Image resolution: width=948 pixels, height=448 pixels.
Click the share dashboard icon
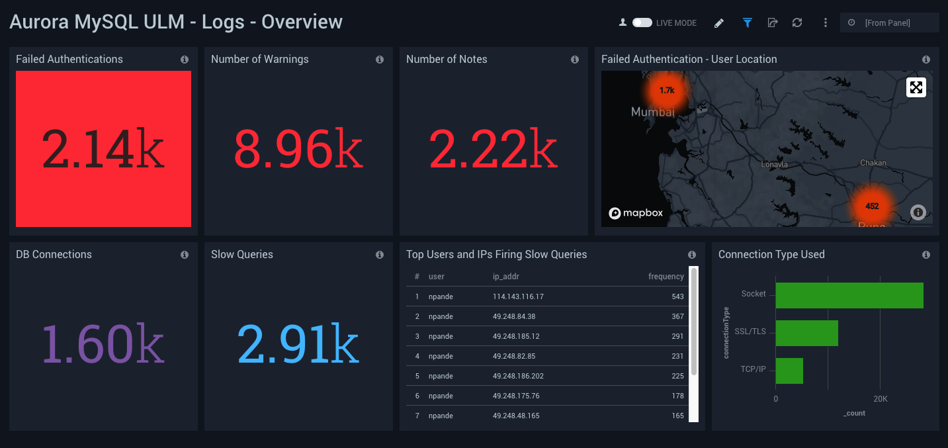tap(772, 23)
